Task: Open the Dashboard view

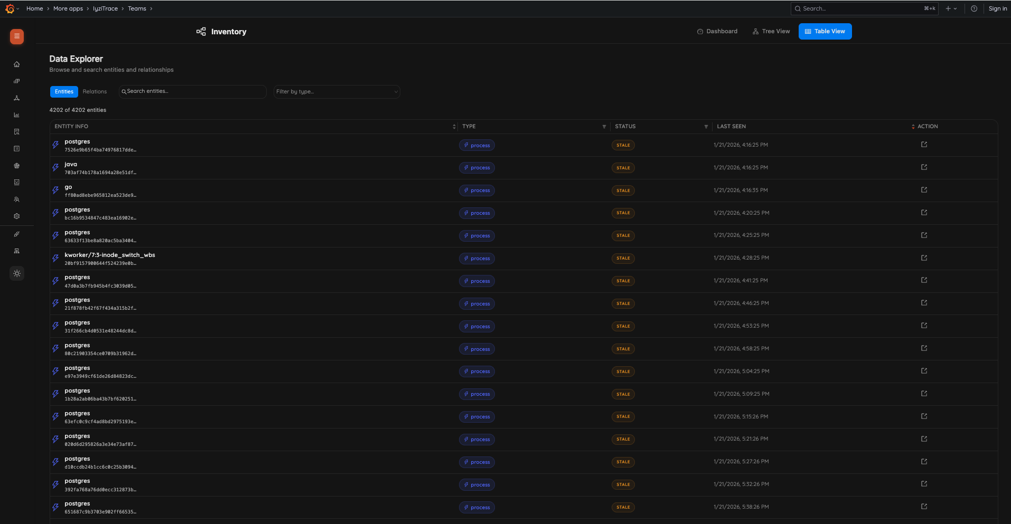Action: click(x=717, y=31)
